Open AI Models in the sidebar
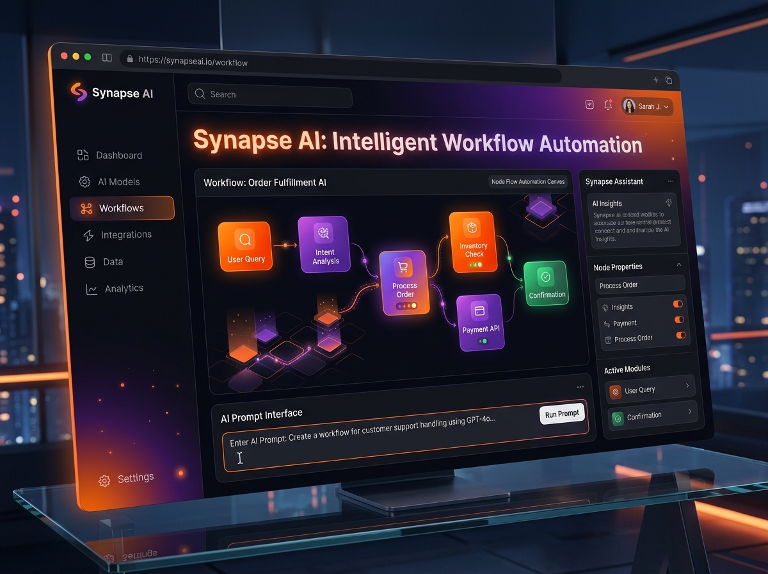The image size is (768, 574). [x=109, y=182]
